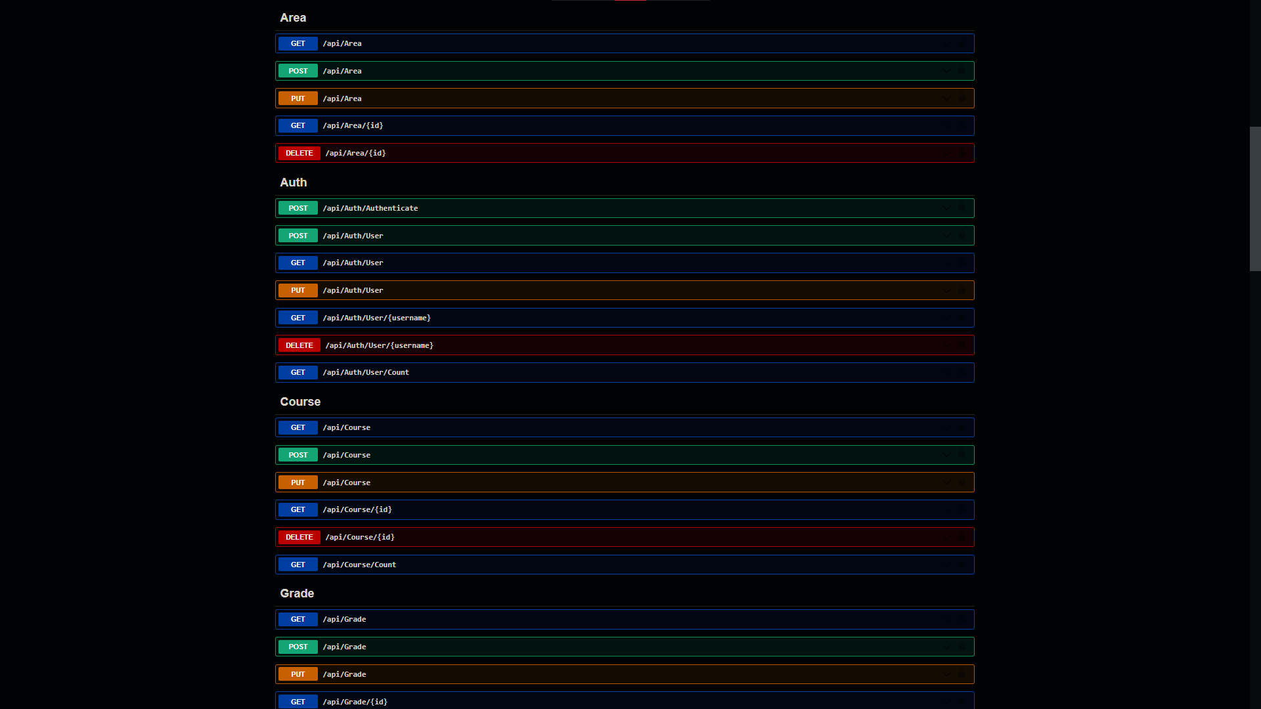Click the lock icon on PUT /api/Auth/User
The width and height of the screenshot is (1261, 709).
coord(962,290)
